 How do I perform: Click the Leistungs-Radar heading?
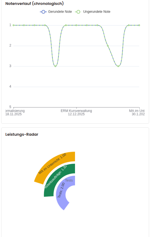point(22,135)
